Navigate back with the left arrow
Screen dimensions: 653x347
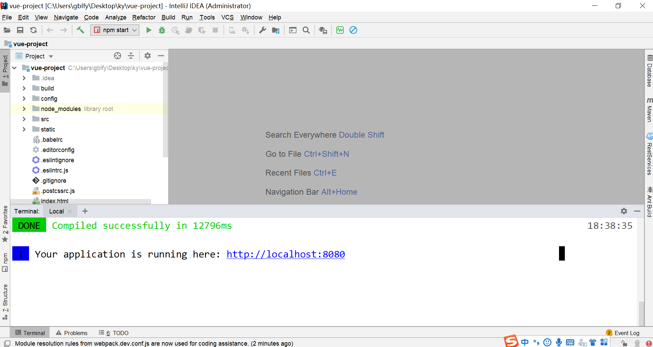pos(50,30)
